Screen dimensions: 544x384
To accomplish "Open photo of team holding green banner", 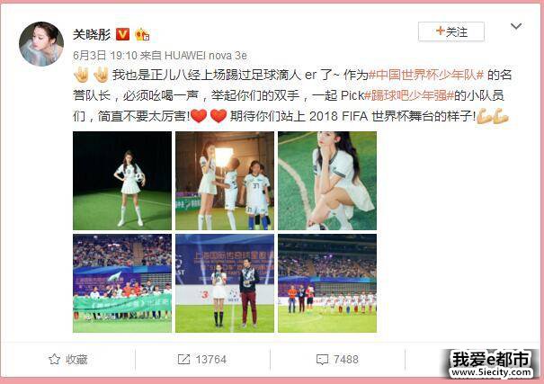I will tap(122, 283).
